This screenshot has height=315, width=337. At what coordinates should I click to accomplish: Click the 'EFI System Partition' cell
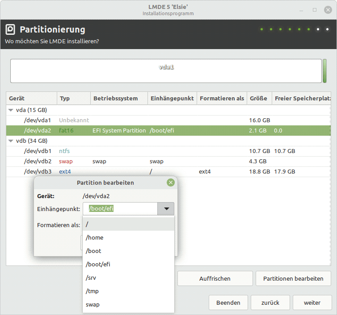119,130
